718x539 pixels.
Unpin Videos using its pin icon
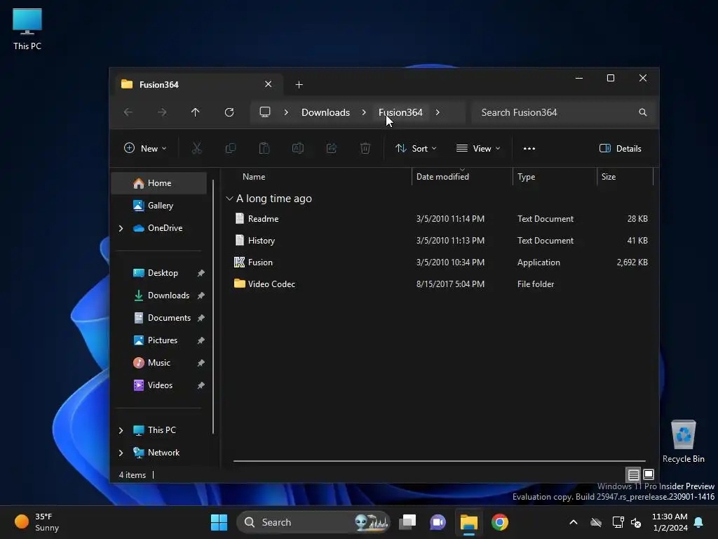point(201,385)
